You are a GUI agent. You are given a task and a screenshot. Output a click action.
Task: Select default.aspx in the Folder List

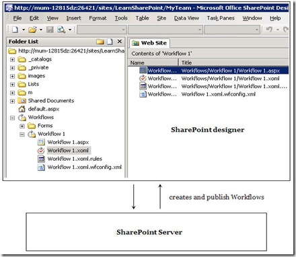[44, 109]
